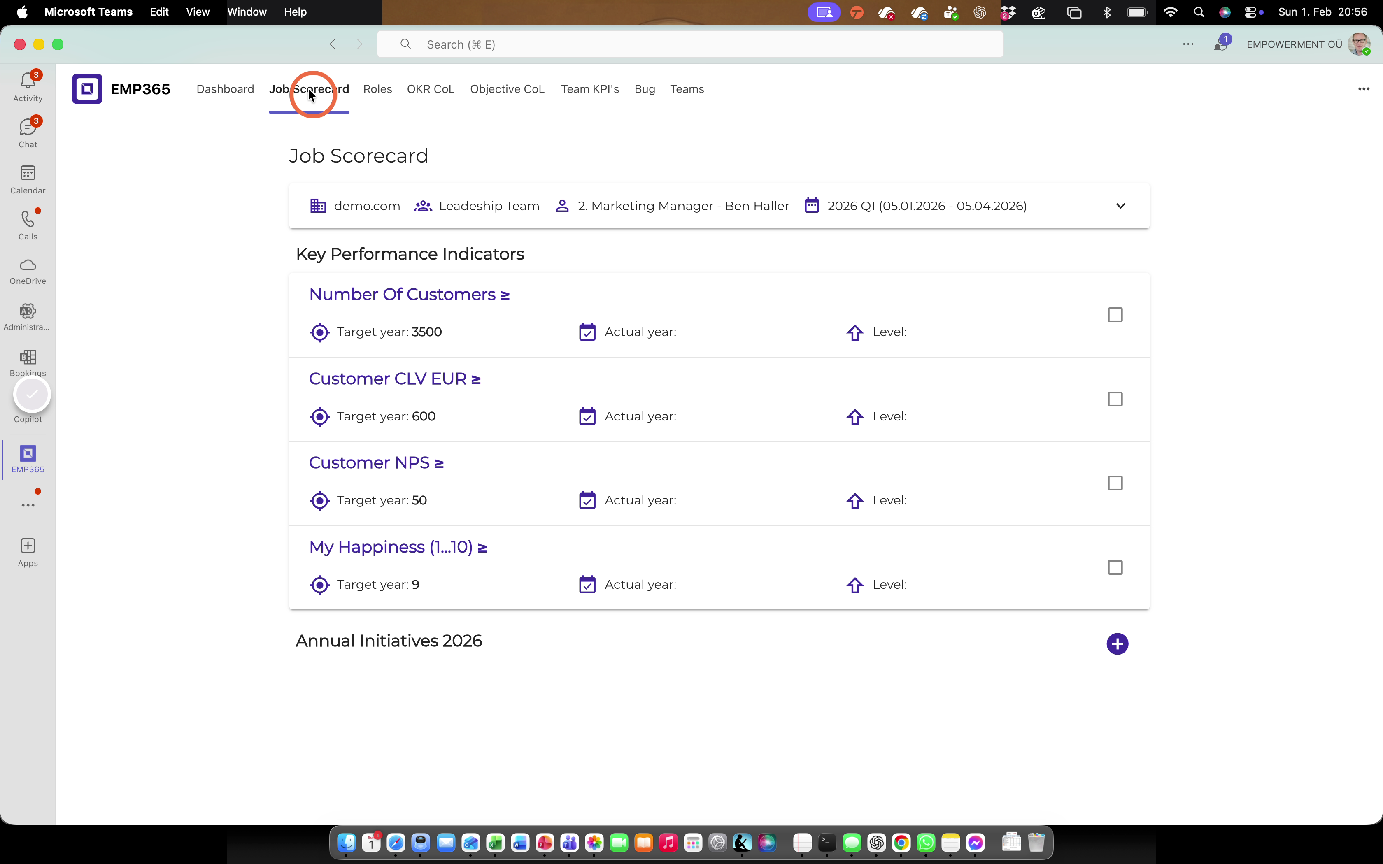Open the tab options ellipsis menu
The width and height of the screenshot is (1383, 864).
tap(1364, 88)
